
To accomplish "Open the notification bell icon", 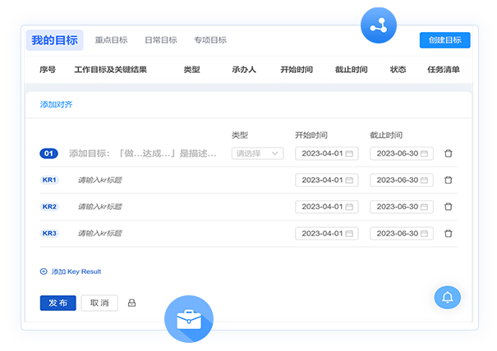I will (447, 297).
